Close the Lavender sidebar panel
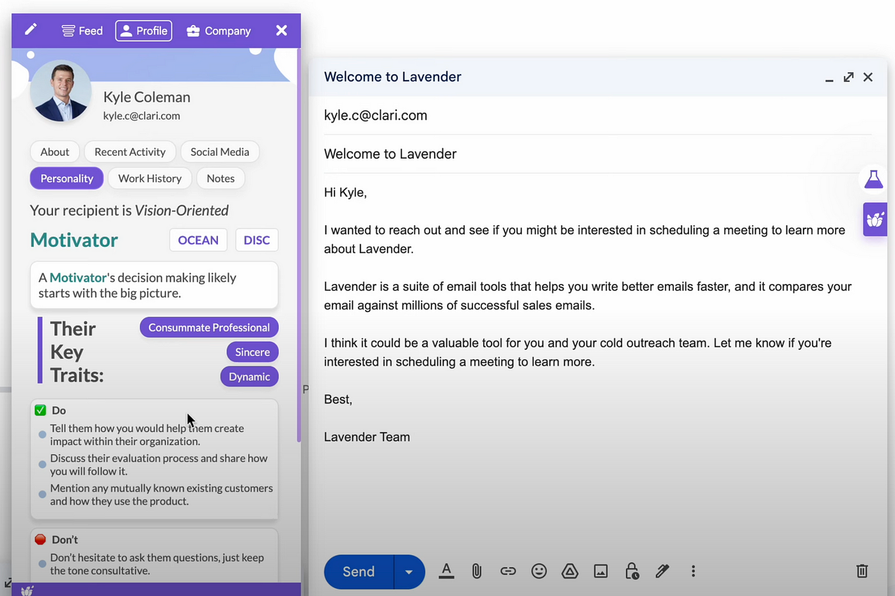 (281, 30)
